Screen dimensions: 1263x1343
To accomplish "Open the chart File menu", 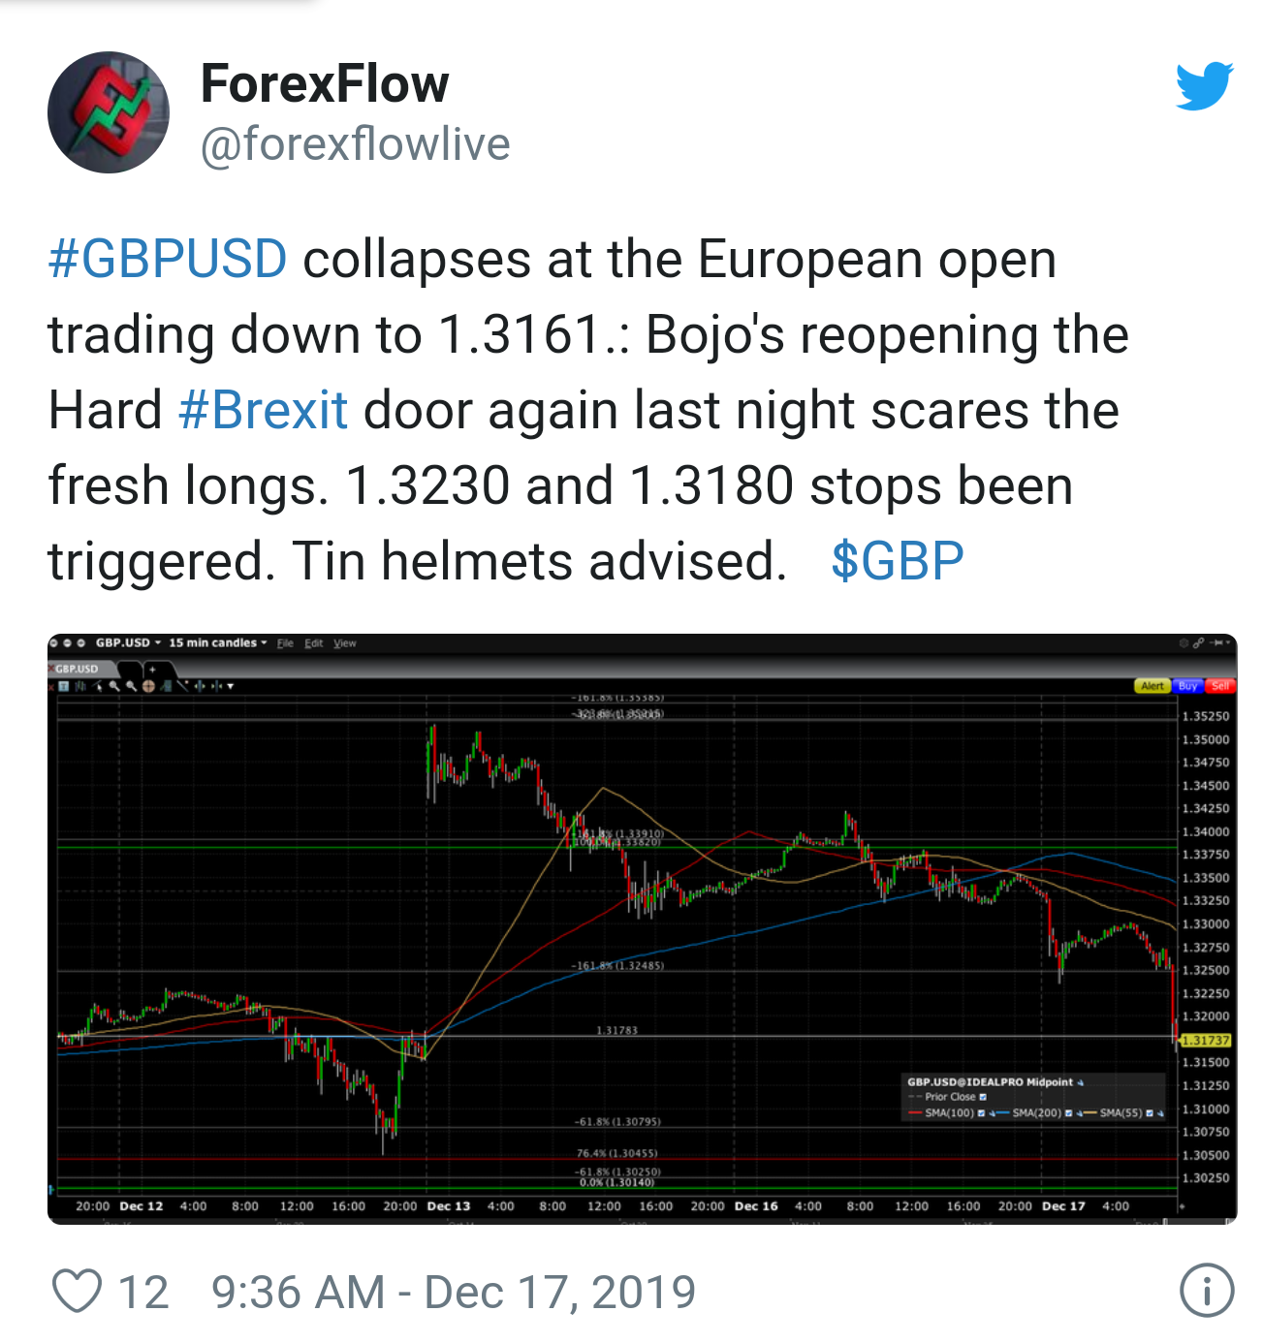I will (285, 643).
